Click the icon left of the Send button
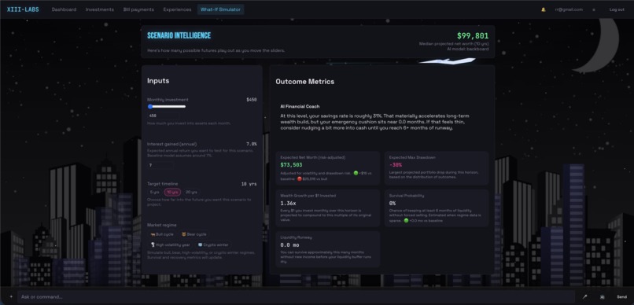634x305 pixels. click(x=602, y=297)
